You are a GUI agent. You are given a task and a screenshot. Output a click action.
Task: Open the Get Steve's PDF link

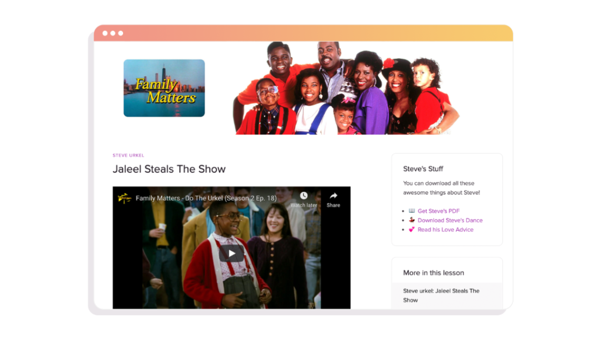(x=438, y=211)
